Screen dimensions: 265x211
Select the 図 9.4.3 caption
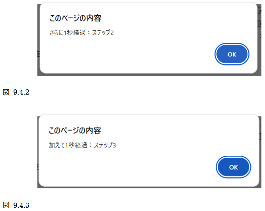pos(17,205)
